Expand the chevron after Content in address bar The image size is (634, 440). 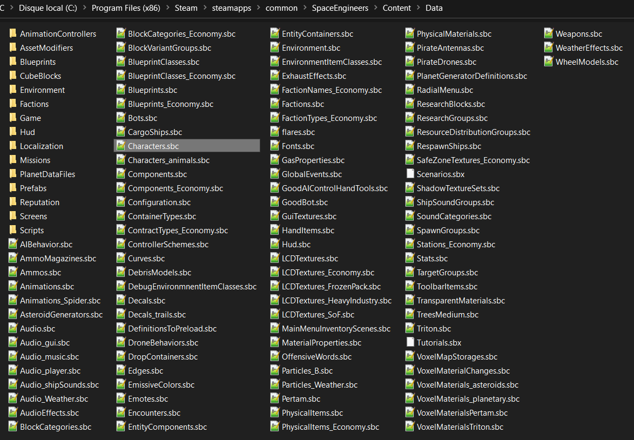(419, 8)
